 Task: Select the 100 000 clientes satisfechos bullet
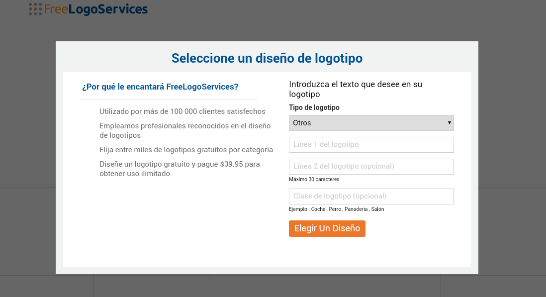[182, 111]
